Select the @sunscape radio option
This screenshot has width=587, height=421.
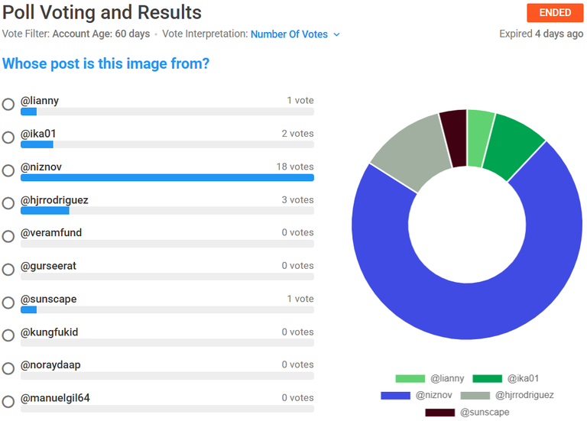click(x=8, y=303)
